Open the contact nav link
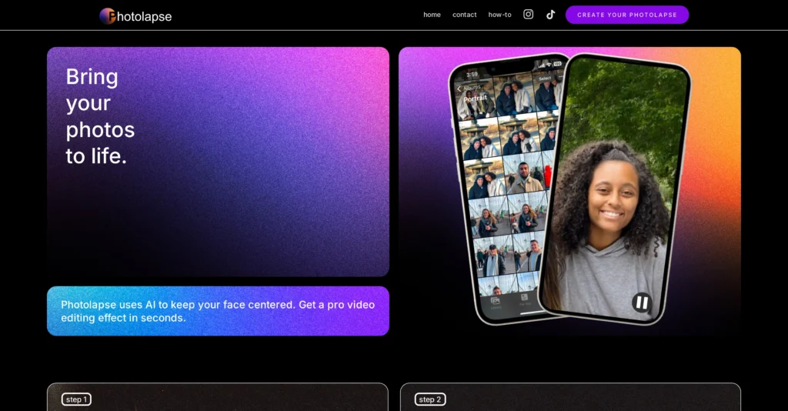This screenshot has height=411, width=788. point(464,15)
